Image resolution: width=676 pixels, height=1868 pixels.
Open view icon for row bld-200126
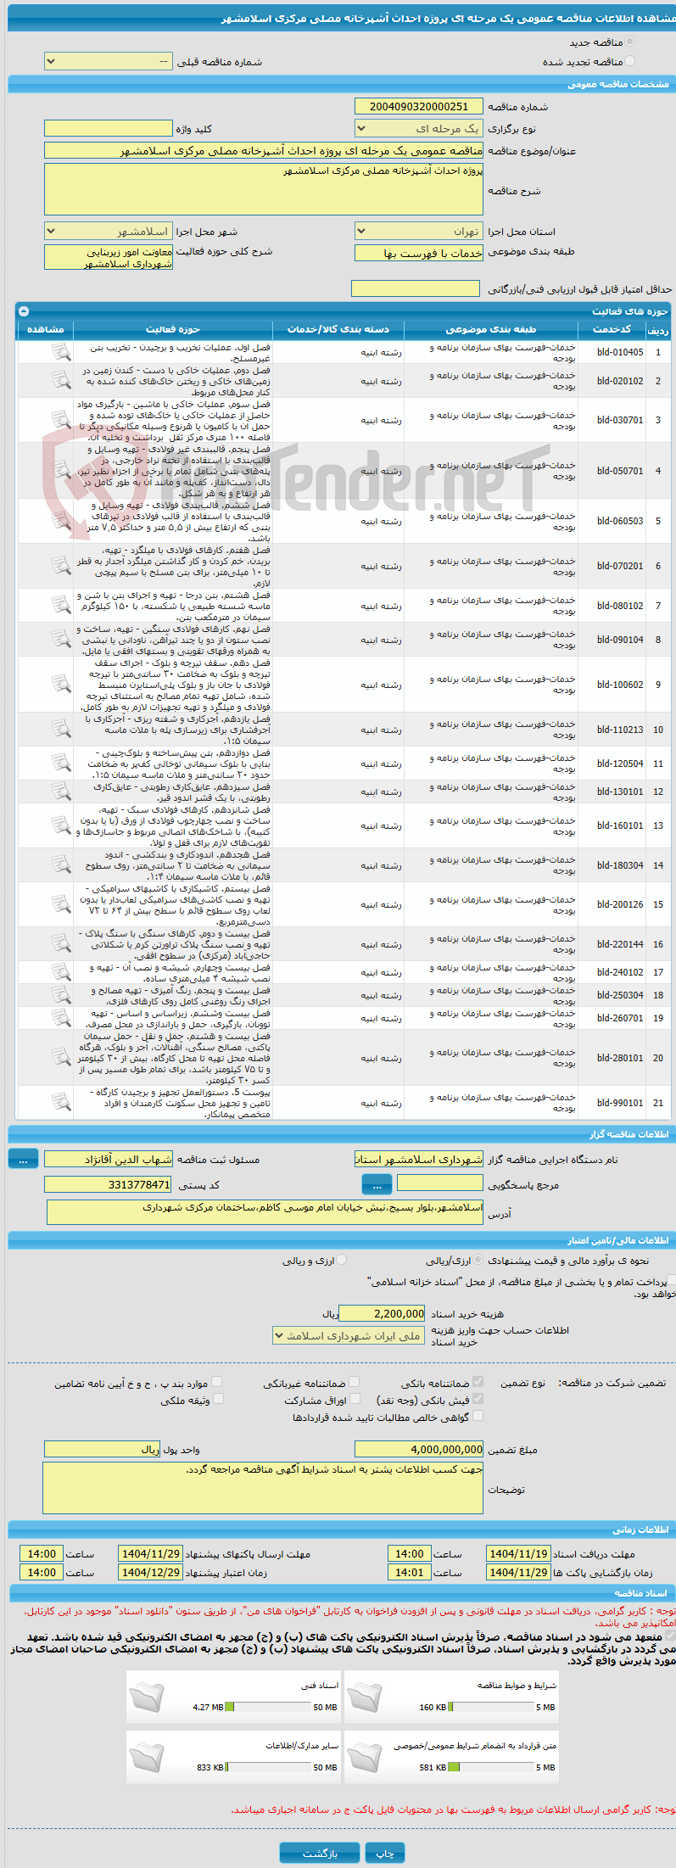click(x=61, y=904)
